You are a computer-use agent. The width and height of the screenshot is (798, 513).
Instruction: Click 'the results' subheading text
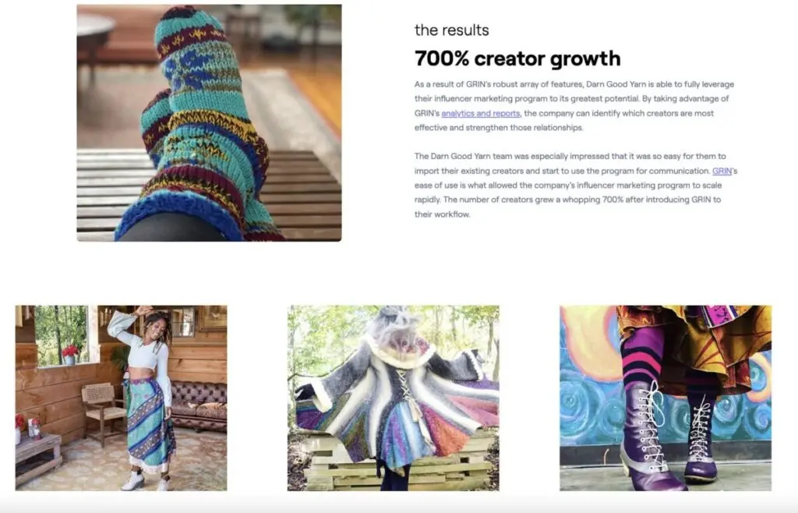pos(451,30)
